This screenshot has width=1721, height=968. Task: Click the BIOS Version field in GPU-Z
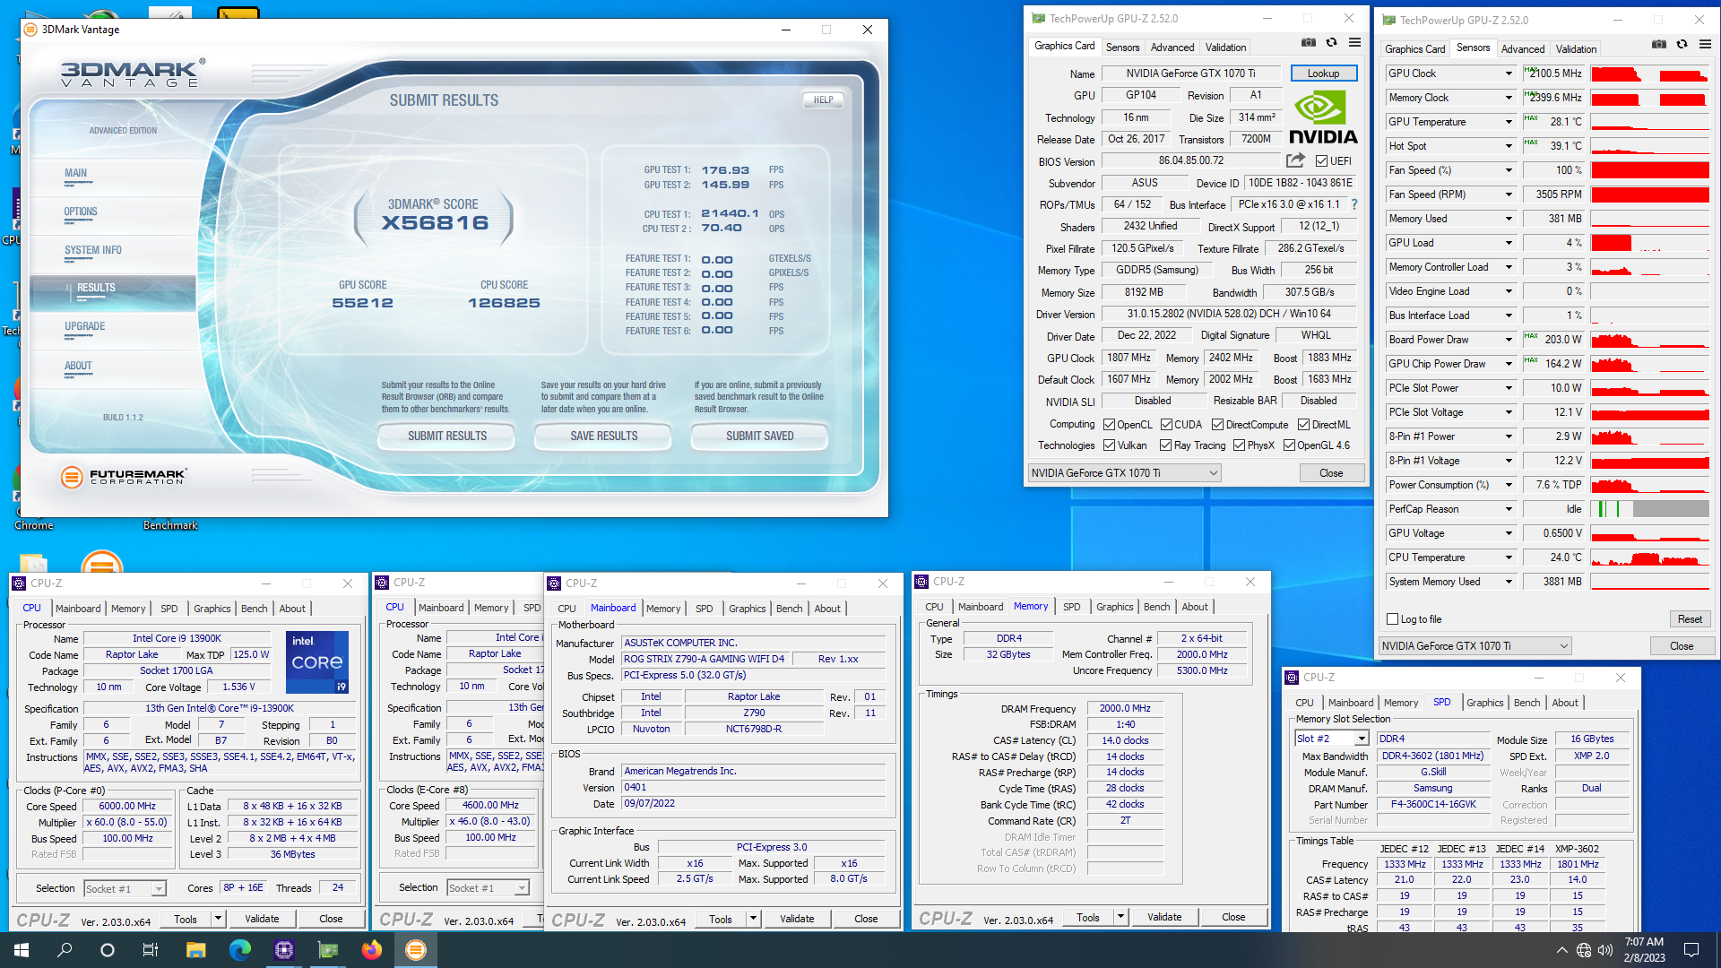(x=1191, y=161)
